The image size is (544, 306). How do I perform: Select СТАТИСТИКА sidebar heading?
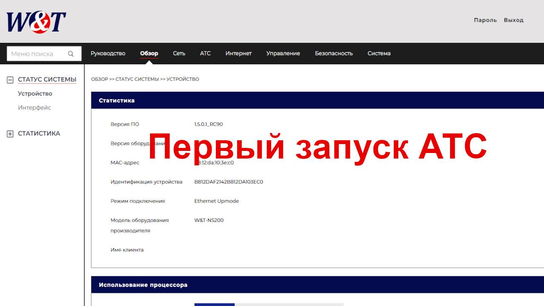point(39,133)
